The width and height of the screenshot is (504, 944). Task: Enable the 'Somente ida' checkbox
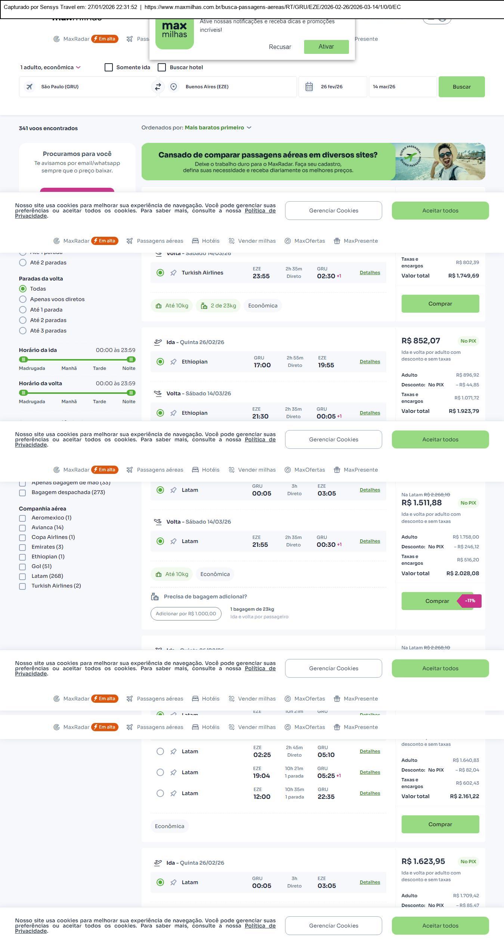click(109, 68)
